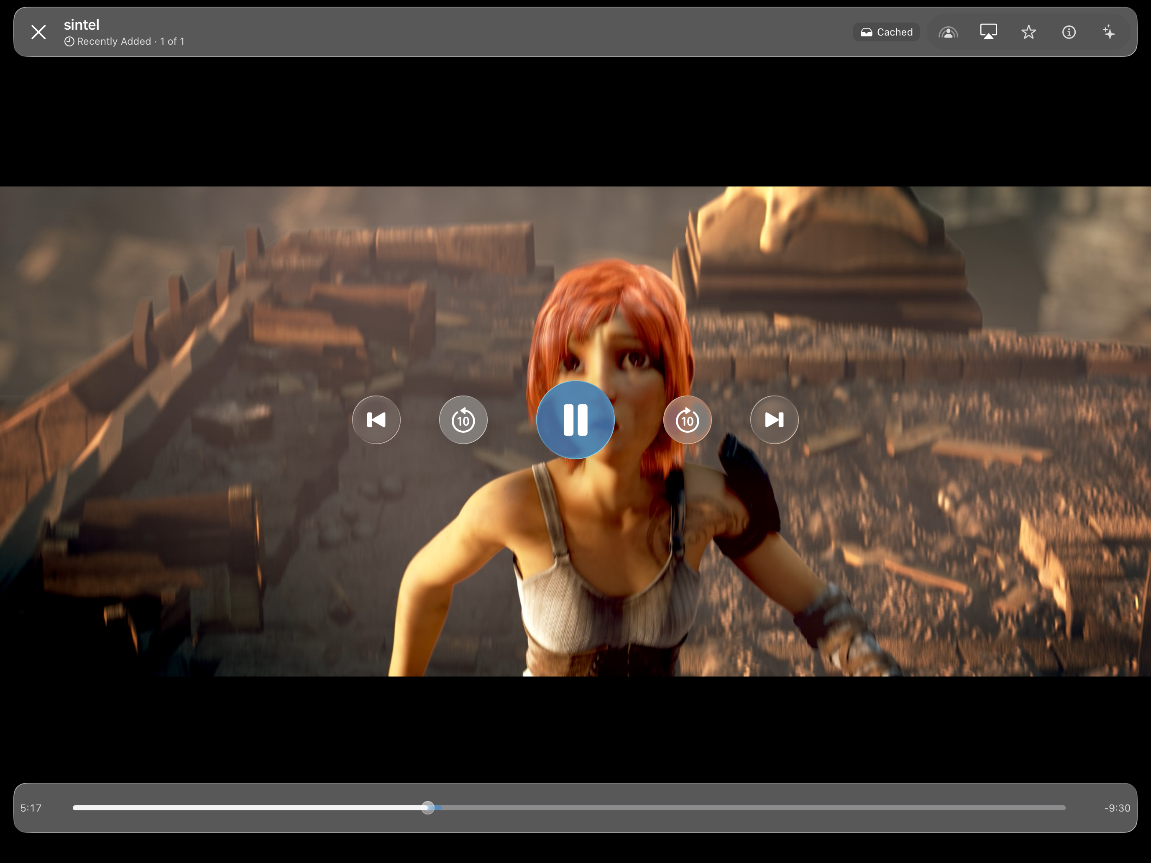Skip to previous track
The image size is (1151, 863).
coord(376,420)
